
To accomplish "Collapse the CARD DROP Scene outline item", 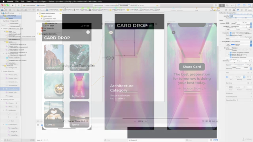I will click(38, 13).
